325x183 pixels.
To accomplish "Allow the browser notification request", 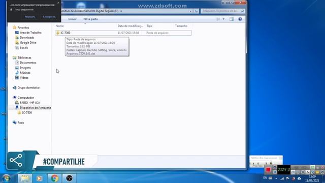I will pos(30,17).
